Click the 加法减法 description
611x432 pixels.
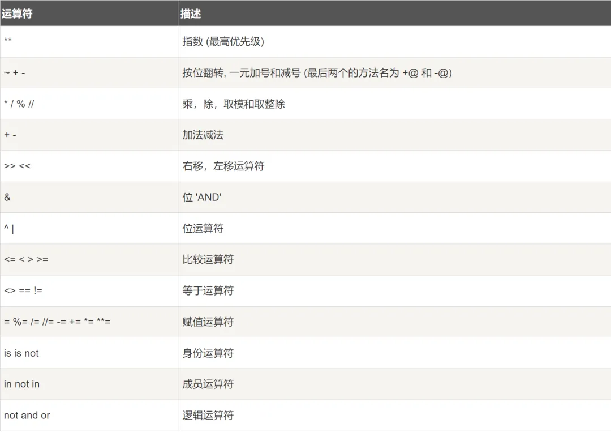click(203, 135)
